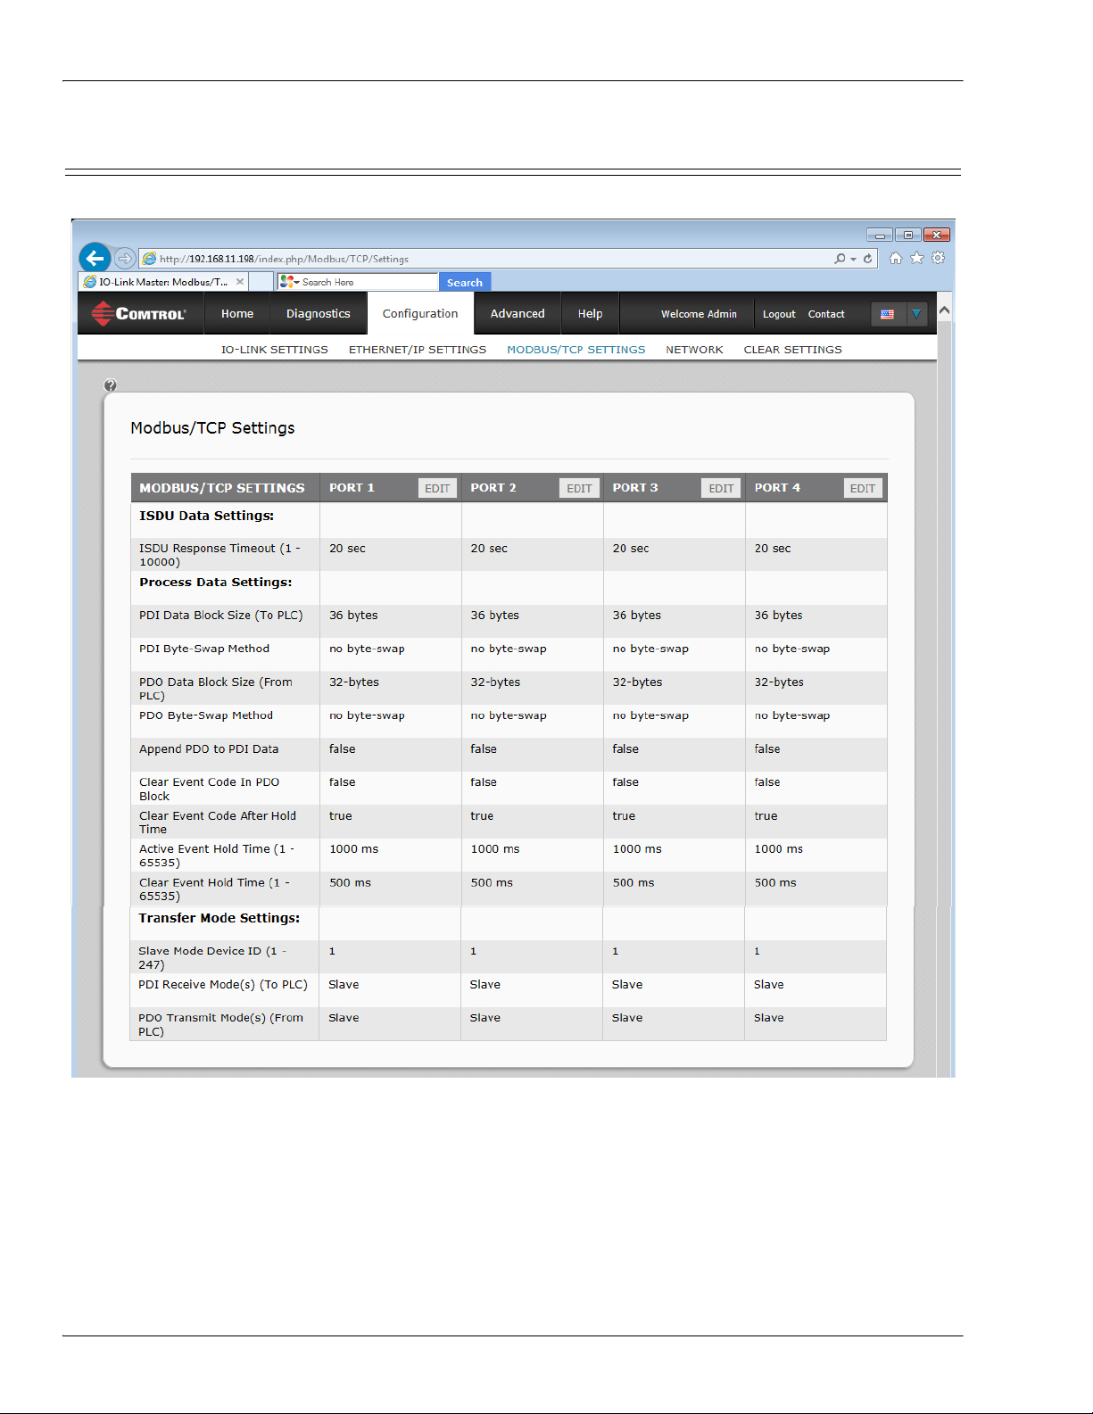Screen dimensions: 1093x1414
Task: Click the refresh icon in address bar
Action: click(x=867, y=259)
